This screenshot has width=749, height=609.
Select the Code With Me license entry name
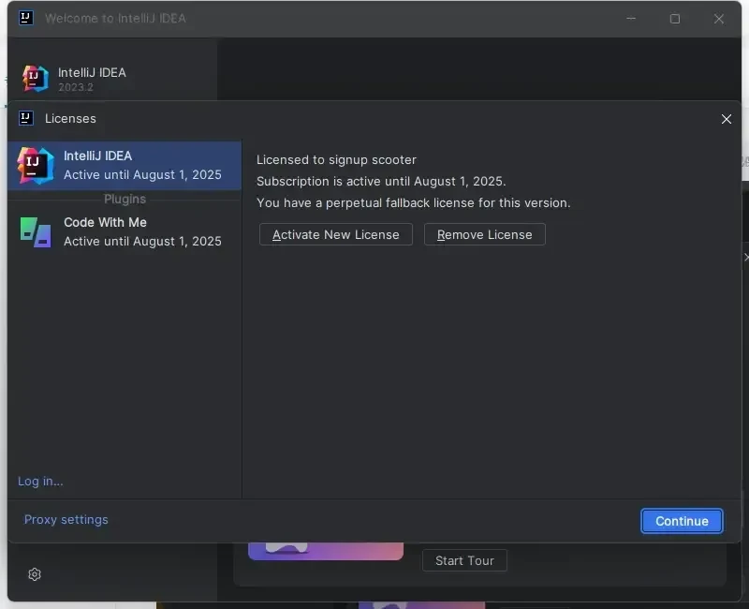pyautogui.click(x=105, y=222)
